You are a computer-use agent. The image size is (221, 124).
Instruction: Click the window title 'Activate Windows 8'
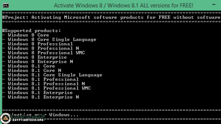123,5
